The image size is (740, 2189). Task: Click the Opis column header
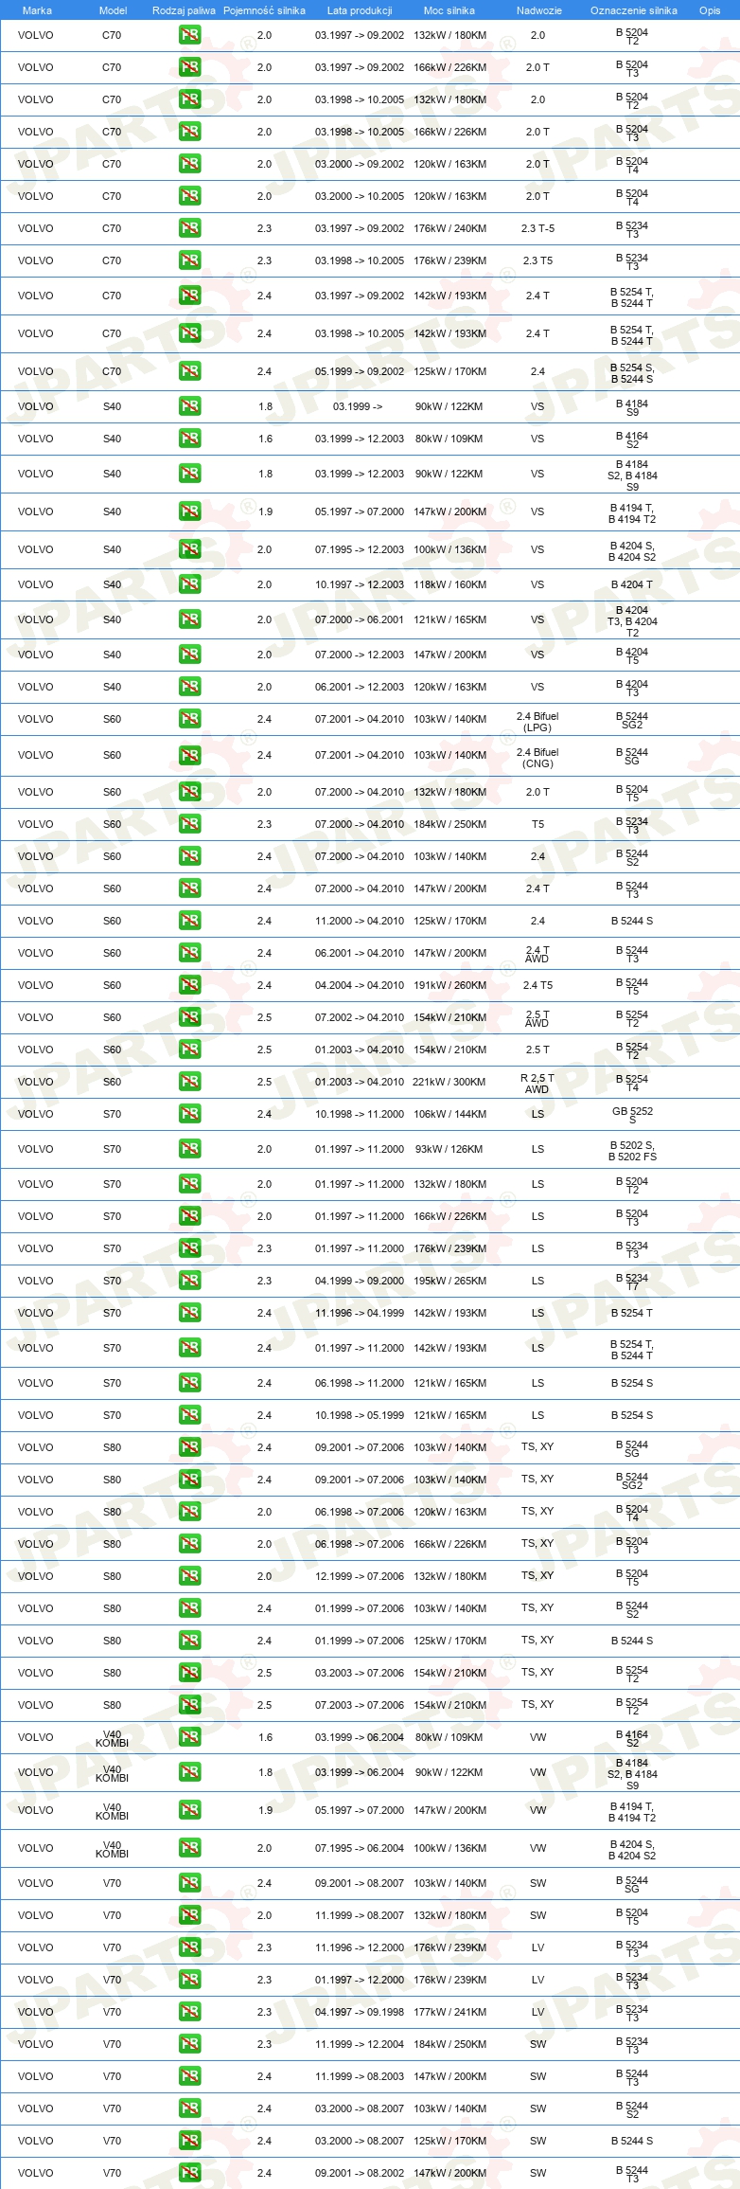[x=710, y=10]
